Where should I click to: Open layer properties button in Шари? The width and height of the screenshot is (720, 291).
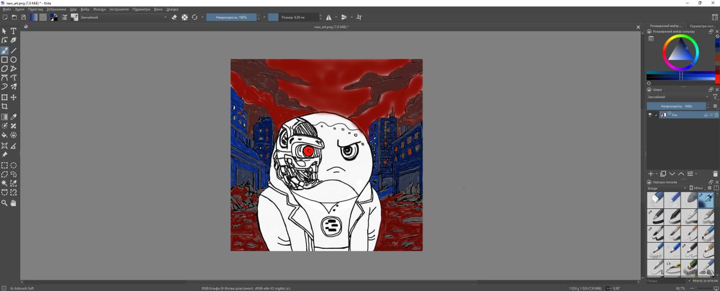[x=691, y=173]
